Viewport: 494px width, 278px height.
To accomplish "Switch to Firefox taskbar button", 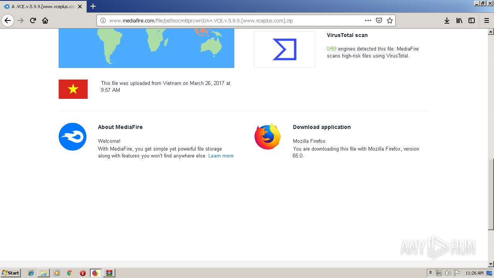I will [95, 273].
